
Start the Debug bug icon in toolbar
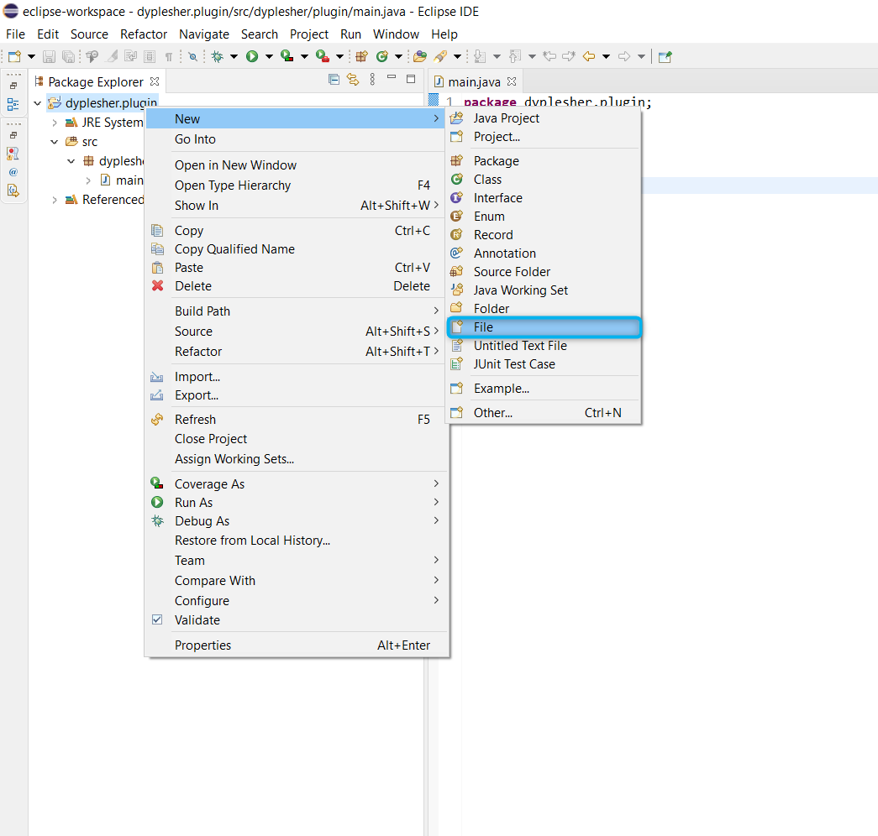tap(218, 56)
